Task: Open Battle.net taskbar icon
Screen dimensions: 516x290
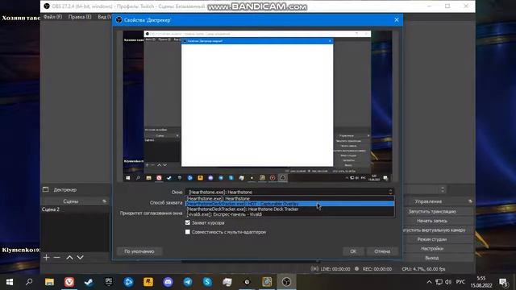Action: click(x=128, y=282)
